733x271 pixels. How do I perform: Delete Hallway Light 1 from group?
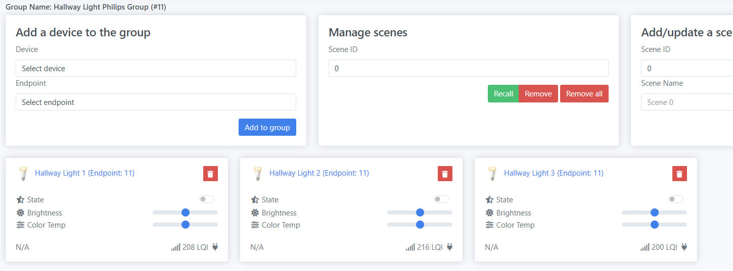[x=210, y=174]
